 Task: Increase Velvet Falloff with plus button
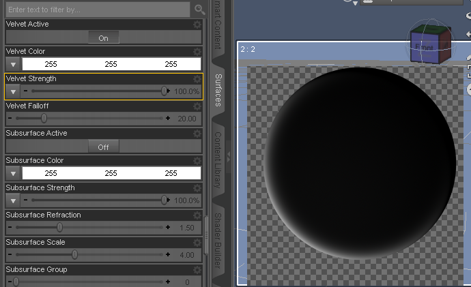pos(168,118)
